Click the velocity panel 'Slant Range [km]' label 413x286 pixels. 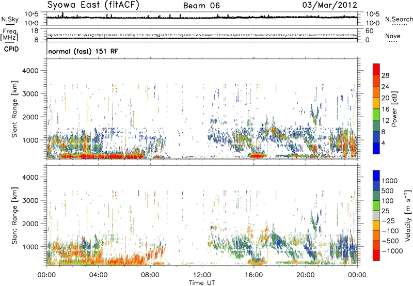14,215
